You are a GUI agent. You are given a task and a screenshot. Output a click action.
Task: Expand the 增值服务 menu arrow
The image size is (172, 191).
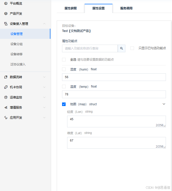pos(44,107)
